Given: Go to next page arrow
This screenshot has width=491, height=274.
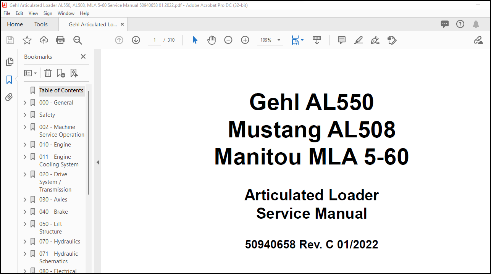Looking at the screenshot, I should point(136,40).
